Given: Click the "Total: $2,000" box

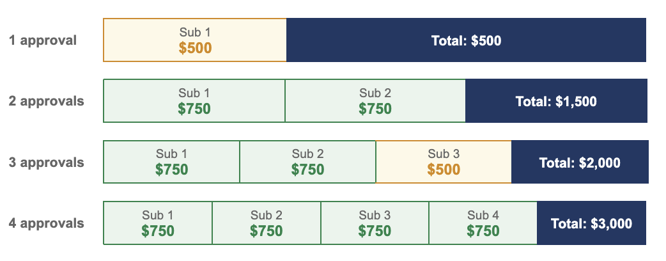Looking at the screenshot, I should (x=579, y=162).
